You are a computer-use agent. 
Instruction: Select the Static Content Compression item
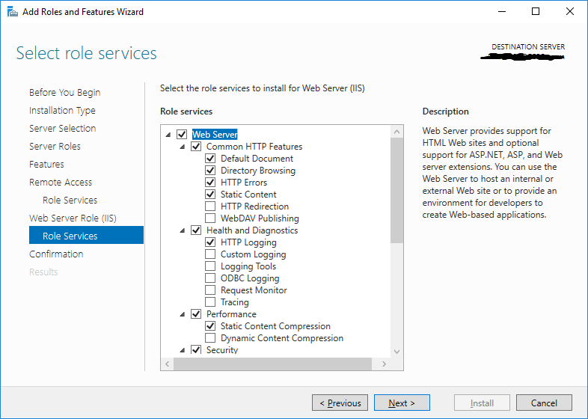275,326
